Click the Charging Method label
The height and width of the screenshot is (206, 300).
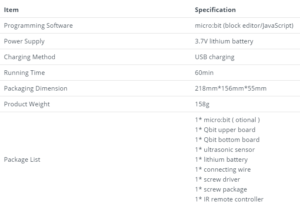tap(29, 57)
